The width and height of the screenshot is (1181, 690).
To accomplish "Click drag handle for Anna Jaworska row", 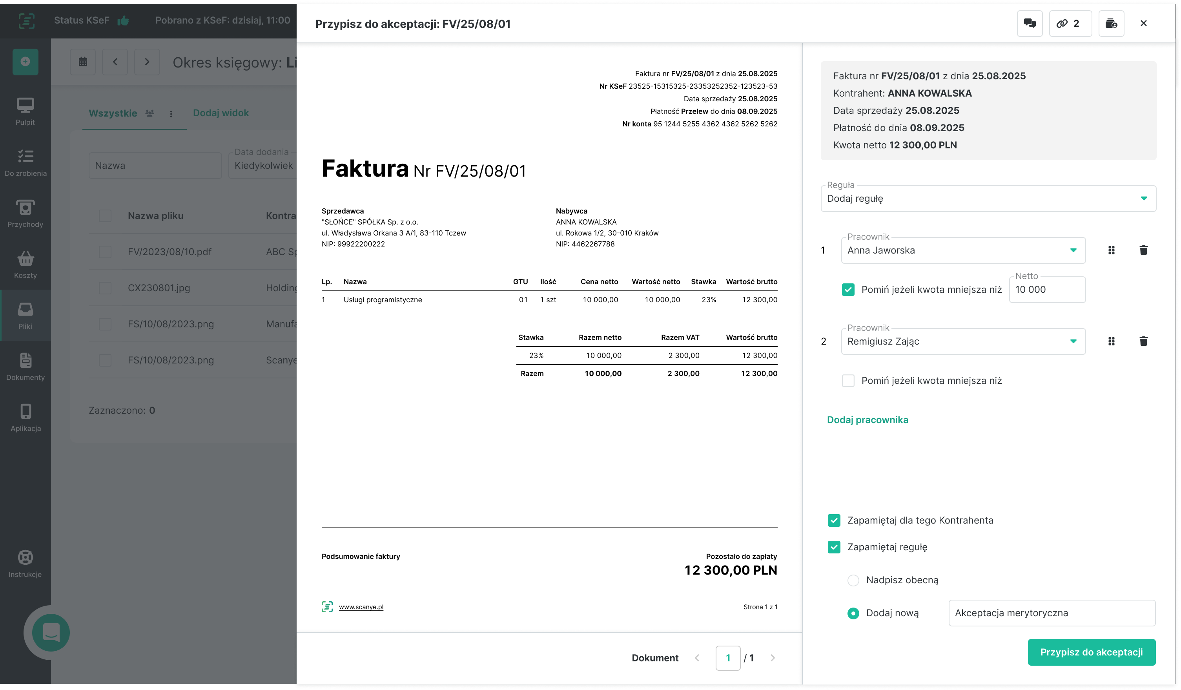I will coord(1111,250).
